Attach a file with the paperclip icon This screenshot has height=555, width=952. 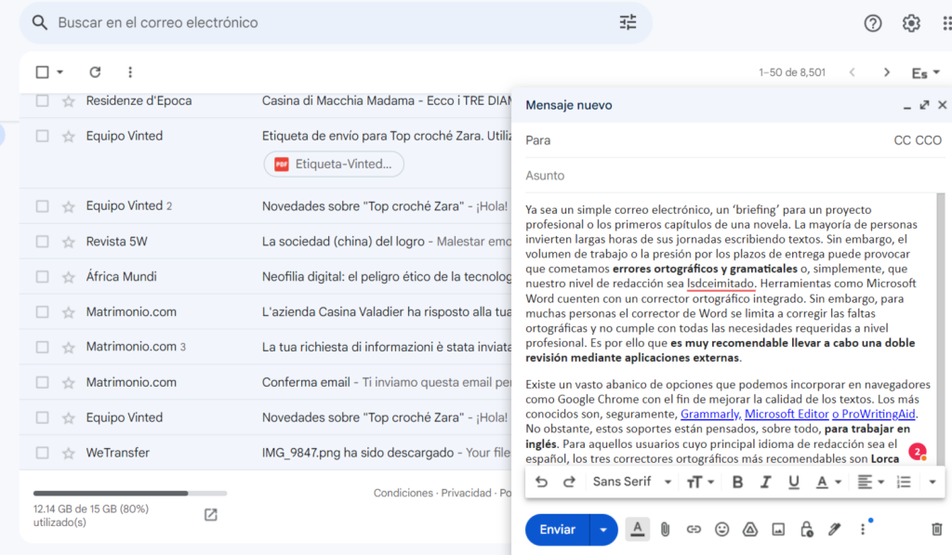tap(665, 529)
